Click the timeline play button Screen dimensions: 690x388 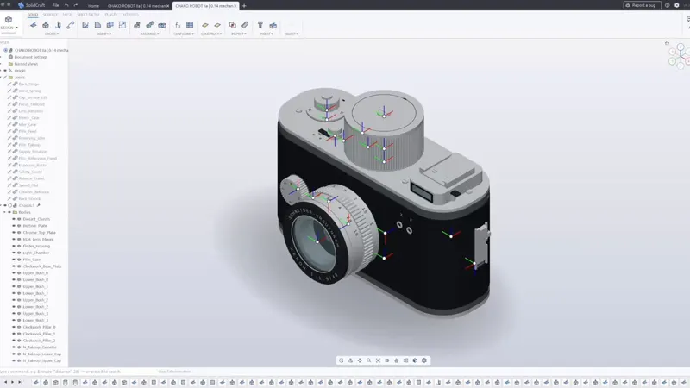coord(12,382)
